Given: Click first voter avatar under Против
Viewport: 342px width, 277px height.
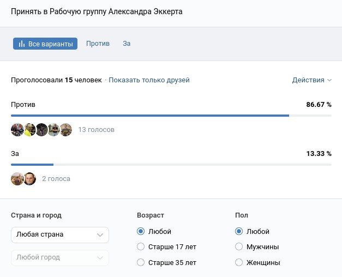Looking at the screenshot, I should (x=17, y=130).
